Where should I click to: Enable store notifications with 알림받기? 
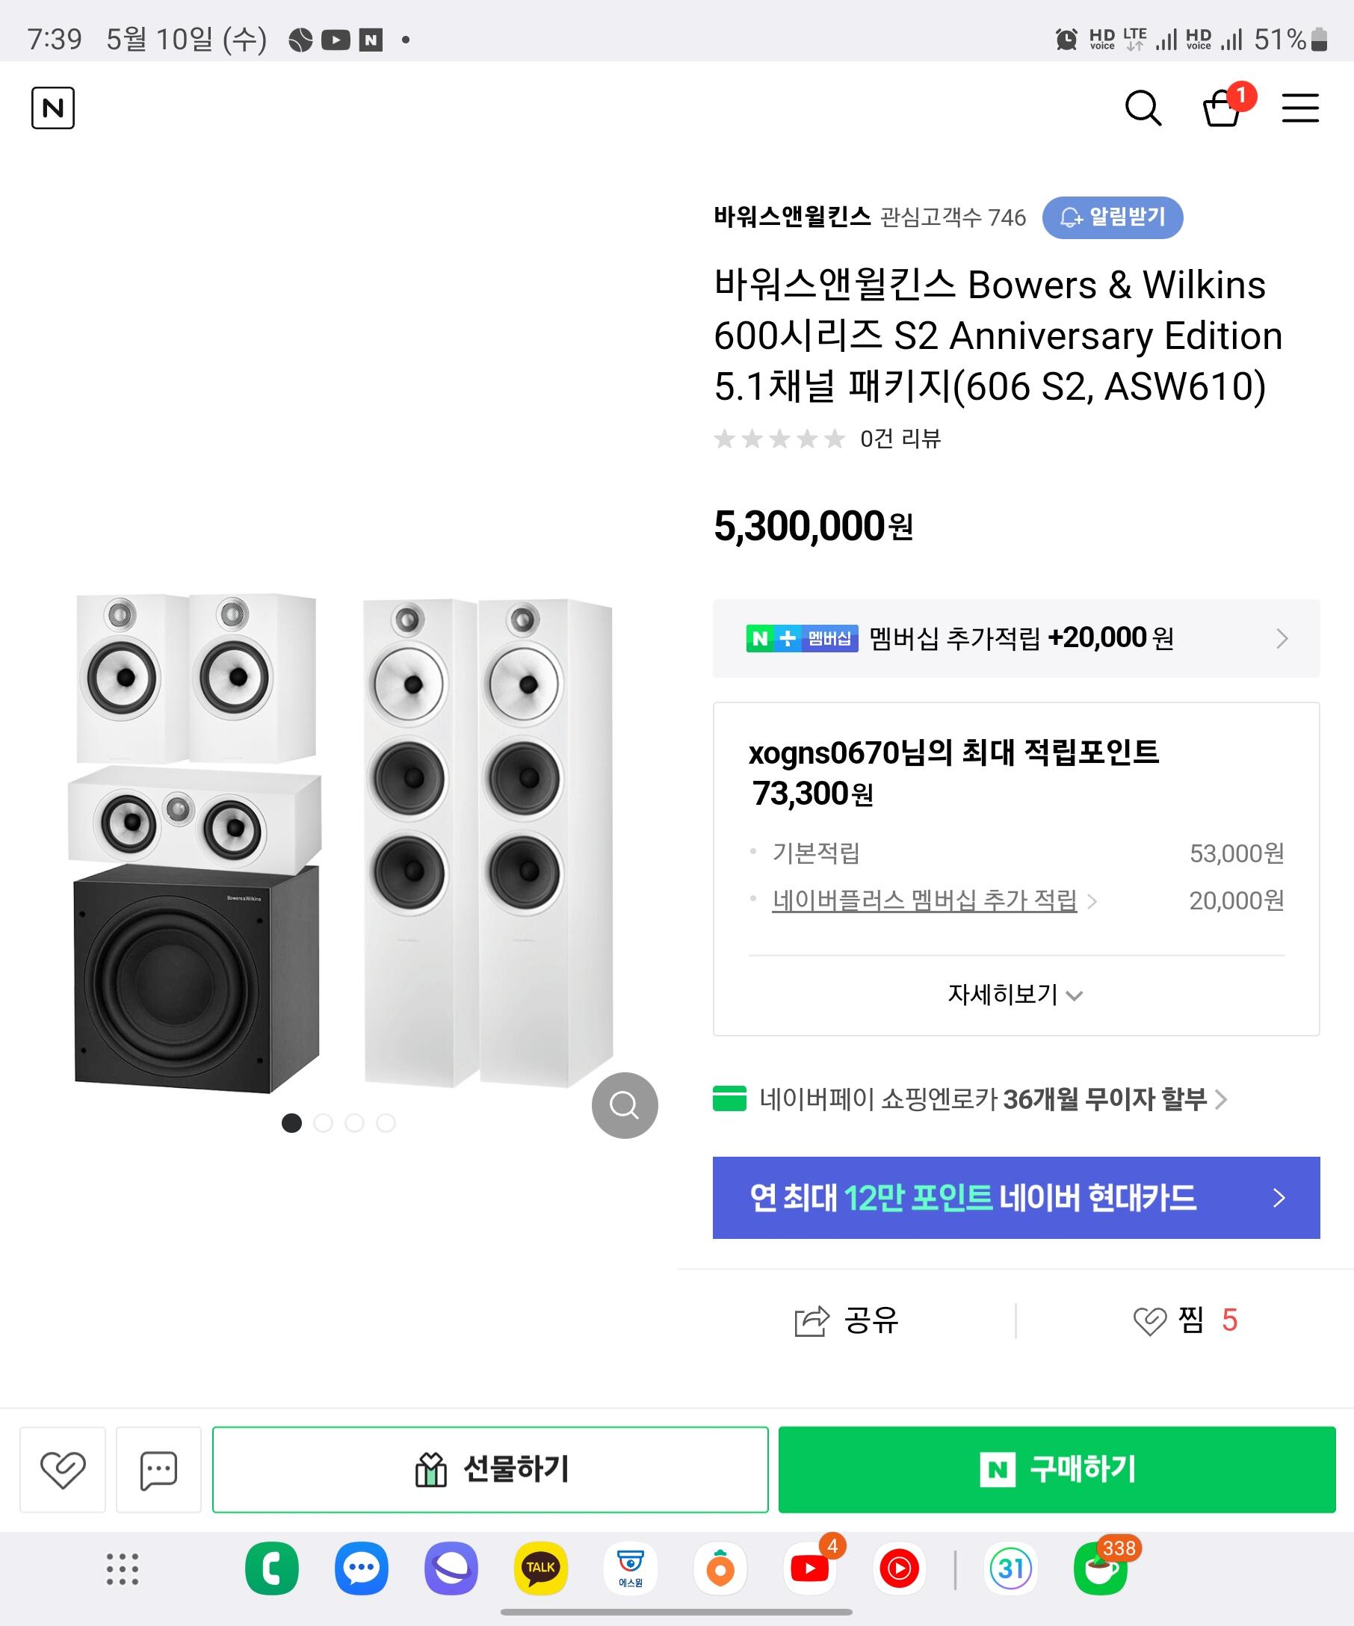[x=1112, y=217]
